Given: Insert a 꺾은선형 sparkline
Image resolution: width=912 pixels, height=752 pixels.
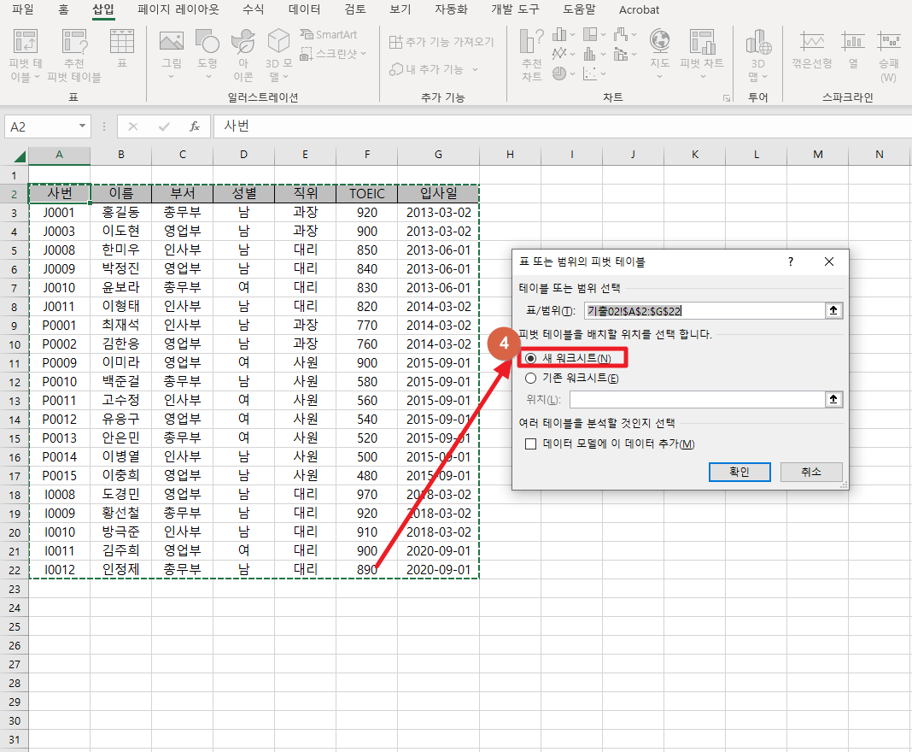Looking at the screenshot, I should coord(812,50).
